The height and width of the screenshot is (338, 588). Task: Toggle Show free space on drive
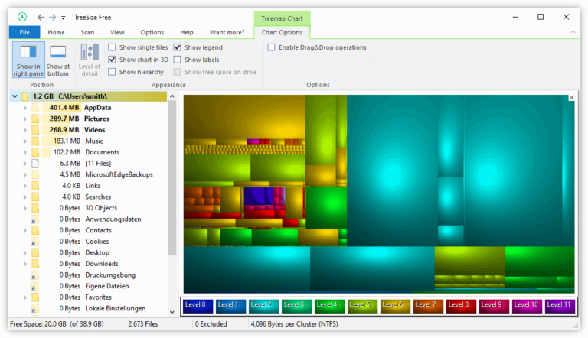point(178,72)
